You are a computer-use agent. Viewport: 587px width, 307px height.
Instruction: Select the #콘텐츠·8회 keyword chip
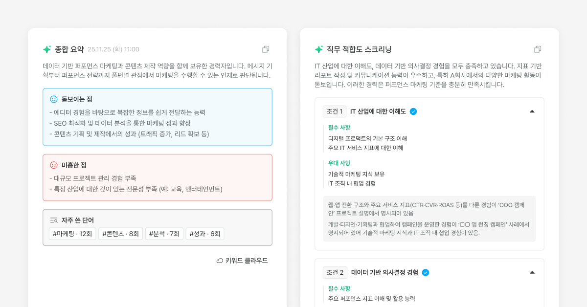pos(120,233)
